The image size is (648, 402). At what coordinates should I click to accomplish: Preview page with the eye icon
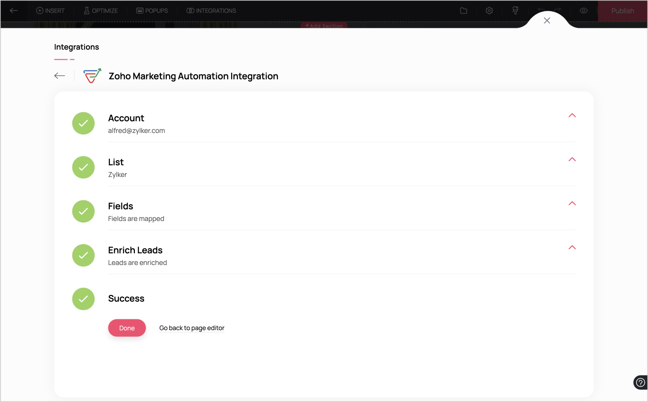(584, 11)
